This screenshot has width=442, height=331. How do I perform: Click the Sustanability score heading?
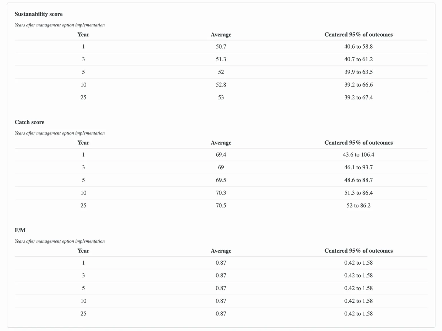click(x=39, y=14)
